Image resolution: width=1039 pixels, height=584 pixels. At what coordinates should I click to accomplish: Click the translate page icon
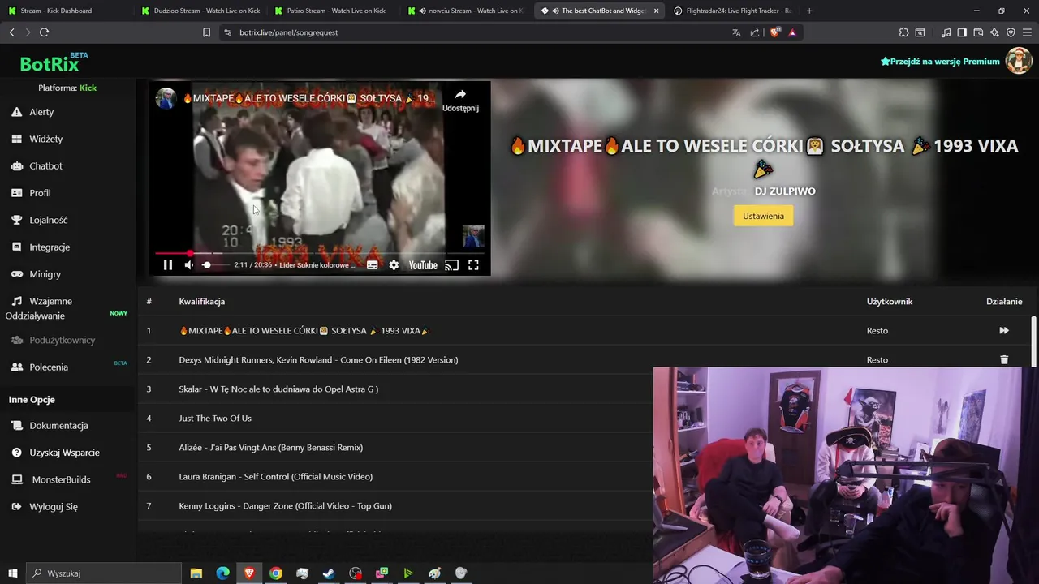point(736,32)
